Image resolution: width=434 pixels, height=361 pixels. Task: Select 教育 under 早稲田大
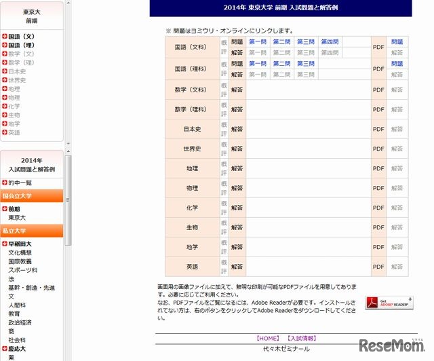[14, 313]
